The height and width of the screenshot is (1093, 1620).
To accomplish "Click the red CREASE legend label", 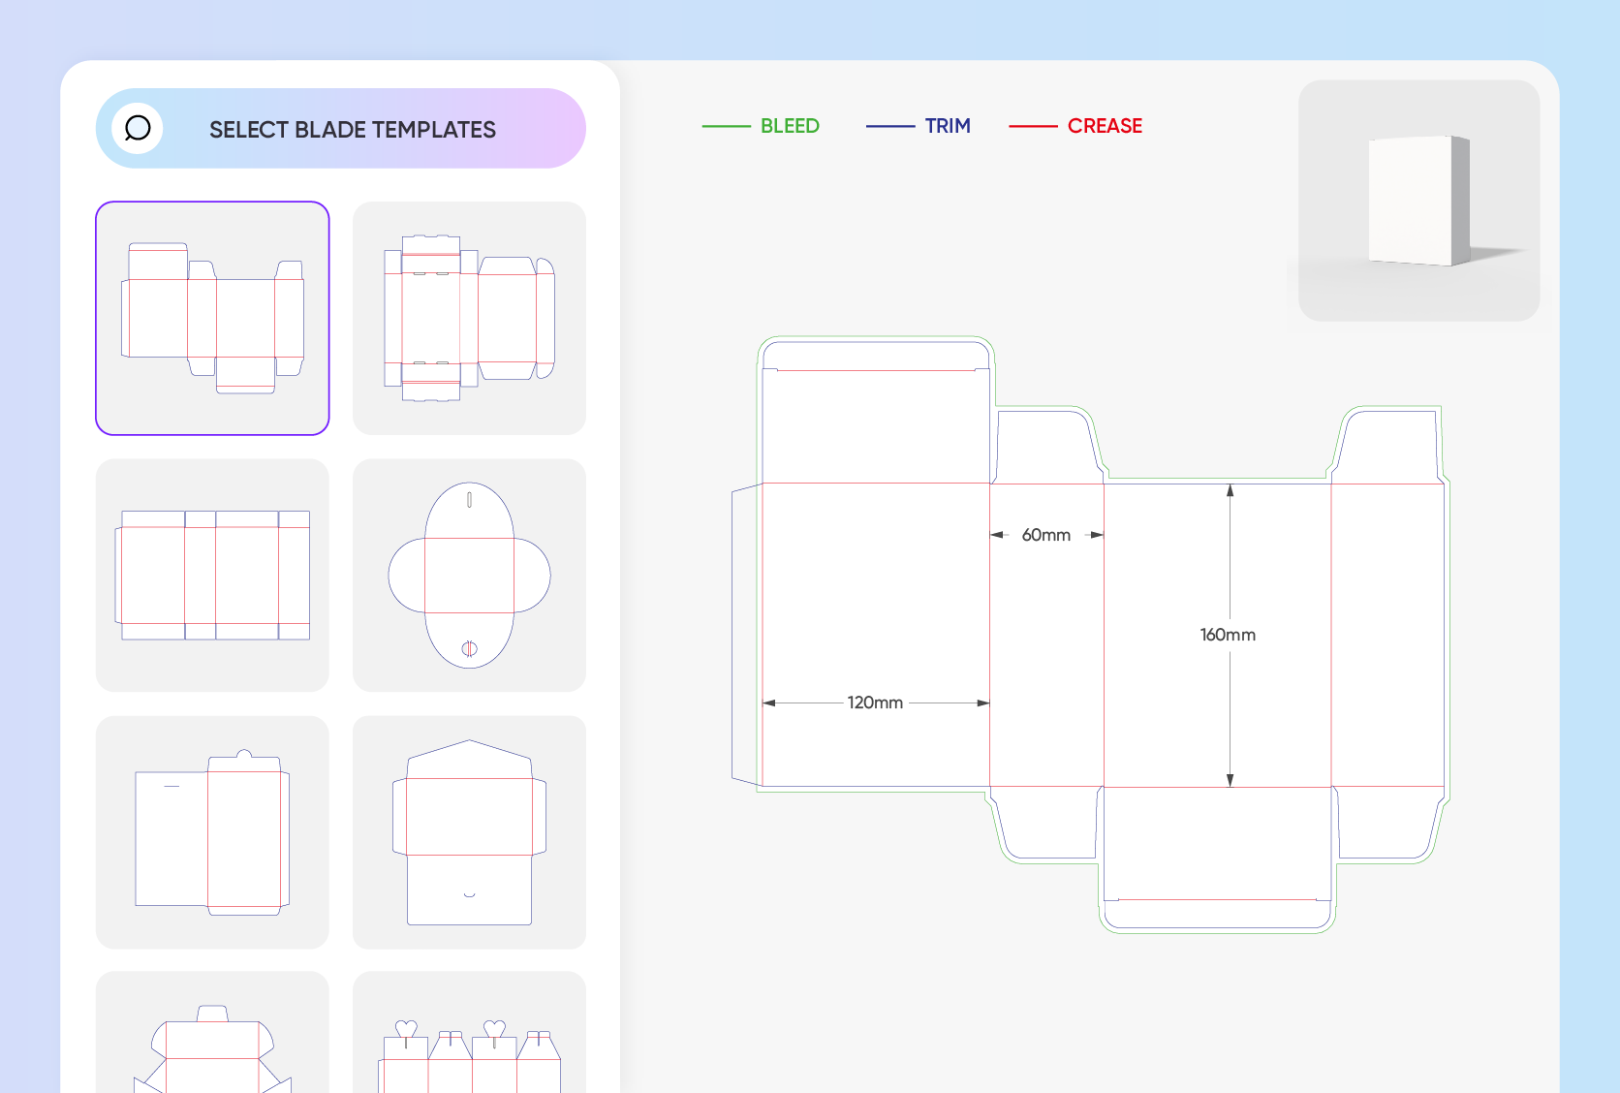I will click(1105, 126).
